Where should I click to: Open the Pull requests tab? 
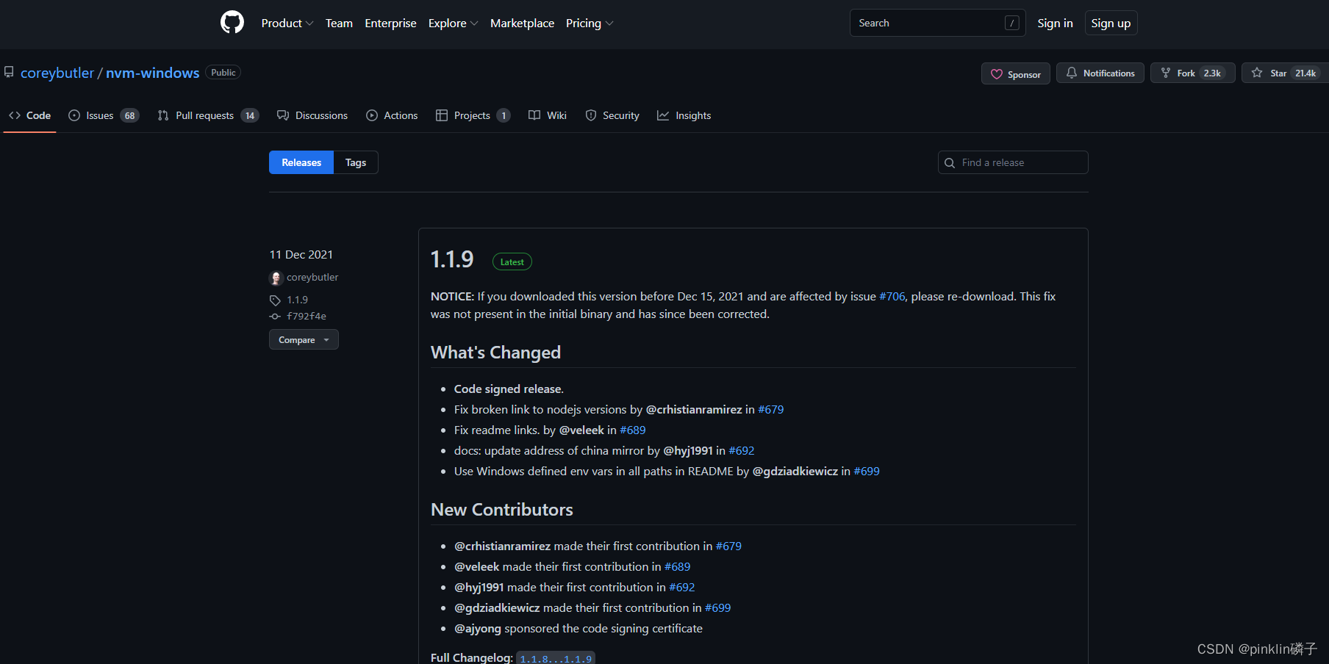[x=208, y=115]
